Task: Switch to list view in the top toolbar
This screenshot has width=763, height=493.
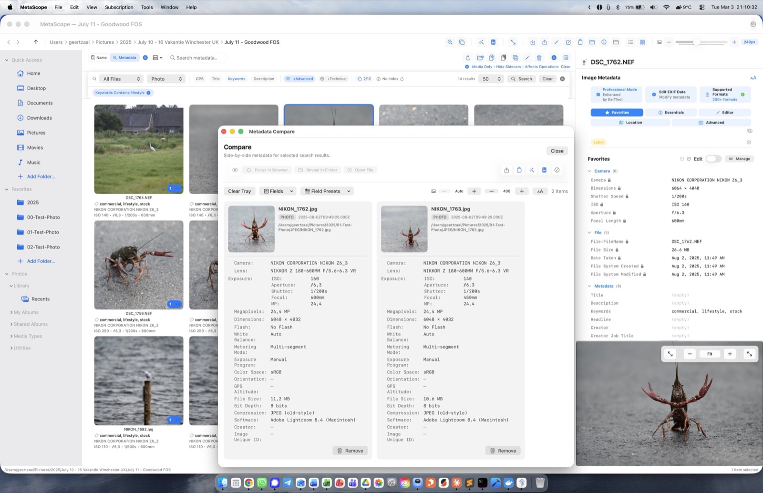Action: point(630,42)
